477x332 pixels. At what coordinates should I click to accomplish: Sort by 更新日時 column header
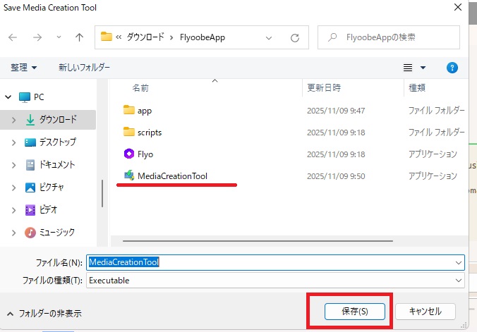tap(324, 88)
